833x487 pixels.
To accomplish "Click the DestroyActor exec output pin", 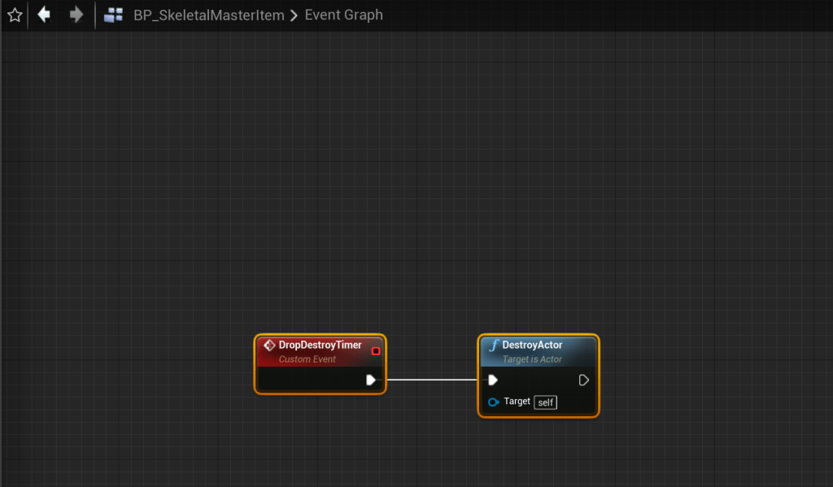I will [x=583, y=380].
